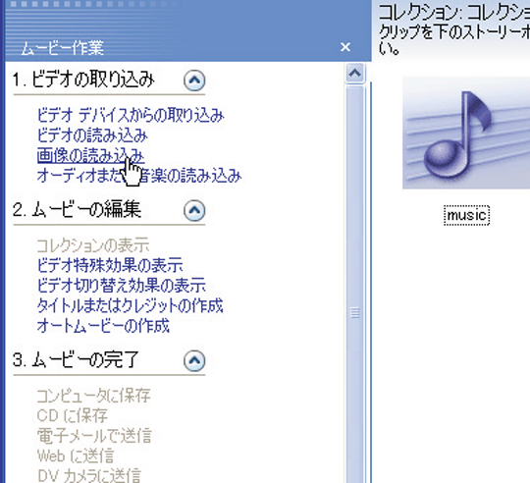Click the music clip name label
The height and width of the screenshot is (483, 530).
tap(466, 215)
